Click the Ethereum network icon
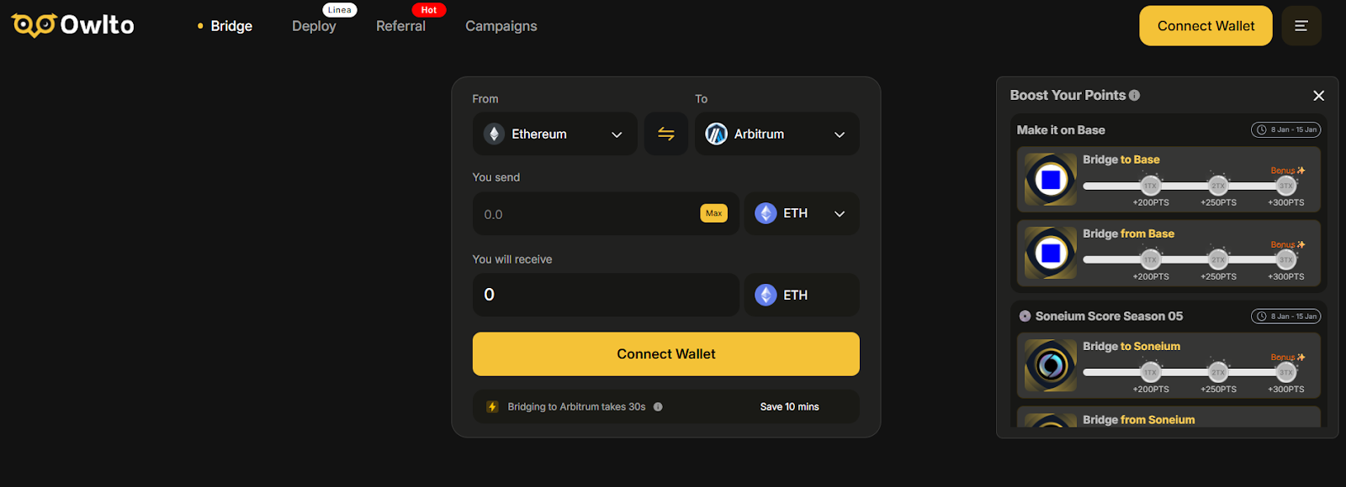Image resolution: width=1346 pixels, height=487 pixels. point(493,134)
